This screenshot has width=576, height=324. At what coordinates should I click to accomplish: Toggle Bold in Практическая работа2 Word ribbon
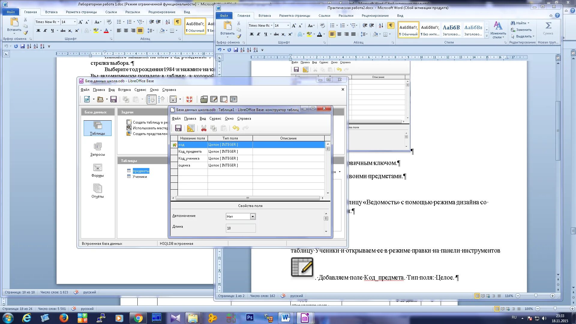pyautogui.click(x=252, y=34)
